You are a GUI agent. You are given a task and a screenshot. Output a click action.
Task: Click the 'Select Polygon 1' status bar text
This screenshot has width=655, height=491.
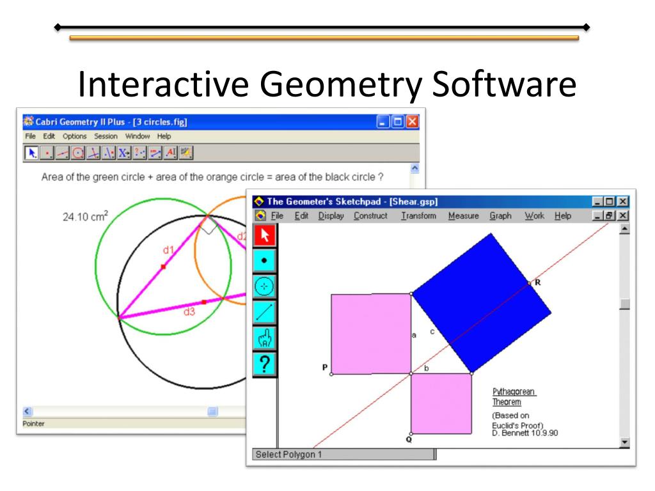pos(288,455)
